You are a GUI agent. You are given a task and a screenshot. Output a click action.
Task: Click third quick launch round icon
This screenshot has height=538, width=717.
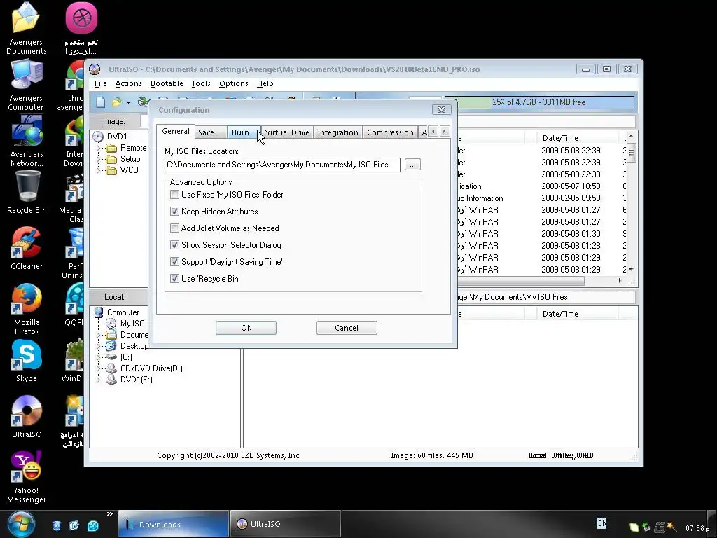(x=93, y=525)
